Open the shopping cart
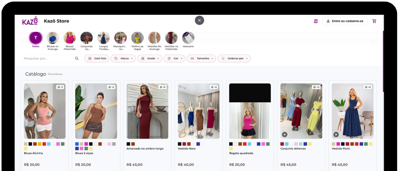The height and width of the screenshot is (171, 399). (x=374, y=21)
